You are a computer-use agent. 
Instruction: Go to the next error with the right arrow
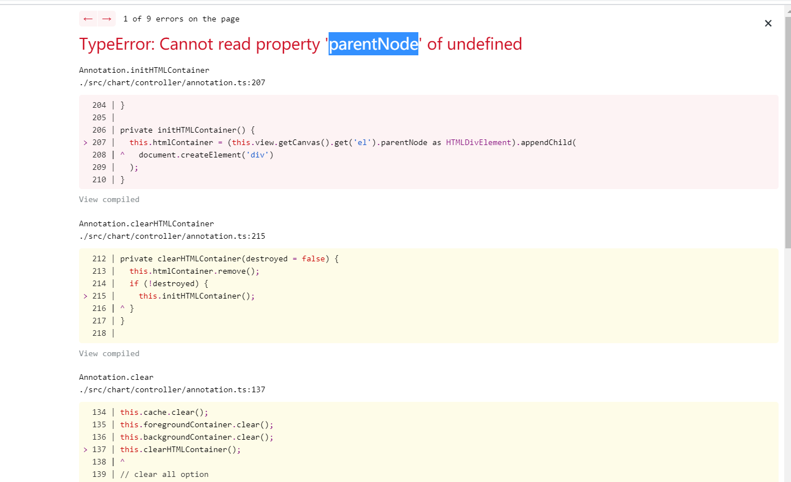(107, 19)
